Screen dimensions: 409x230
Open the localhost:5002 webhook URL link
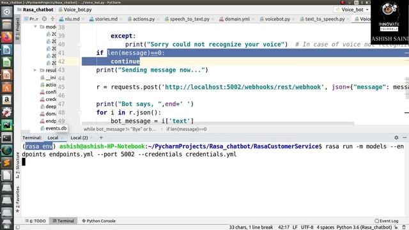coord(243,87)
